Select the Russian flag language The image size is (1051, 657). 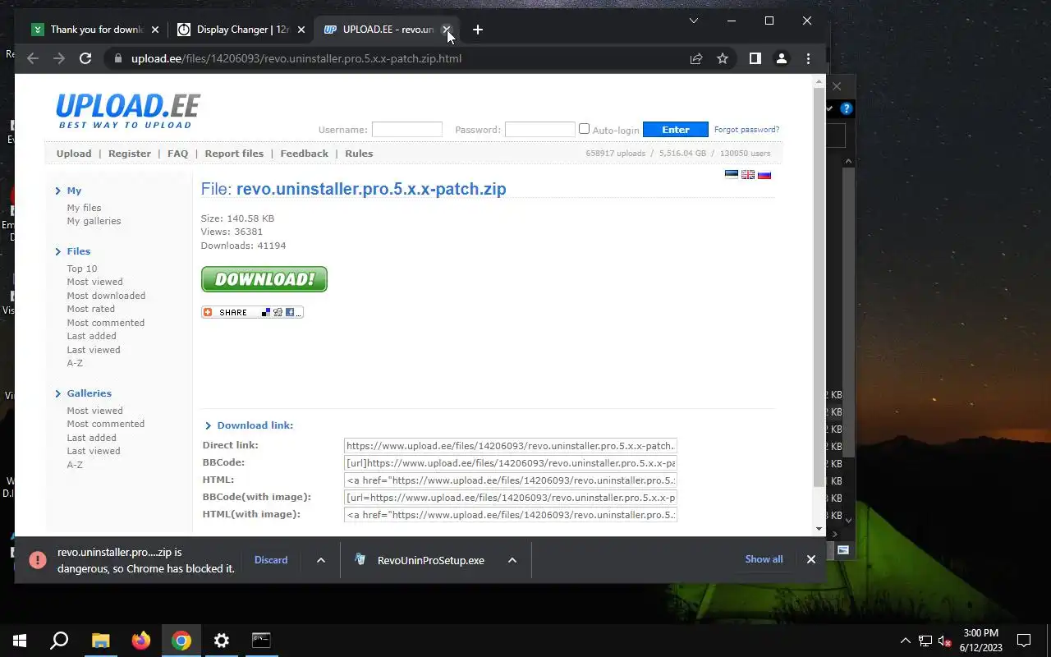(764, 174)
